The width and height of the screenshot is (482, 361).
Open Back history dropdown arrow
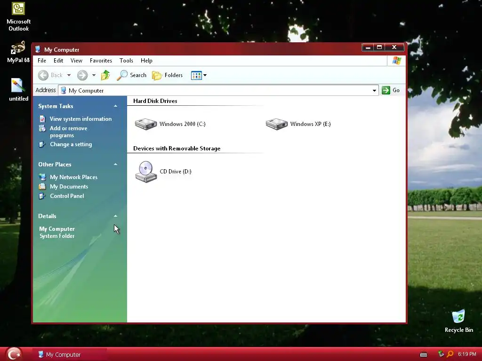click(69, 75)
